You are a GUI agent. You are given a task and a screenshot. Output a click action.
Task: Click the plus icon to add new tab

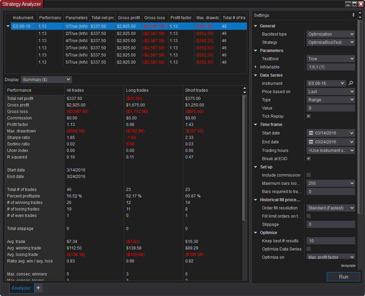coord(38,288)
